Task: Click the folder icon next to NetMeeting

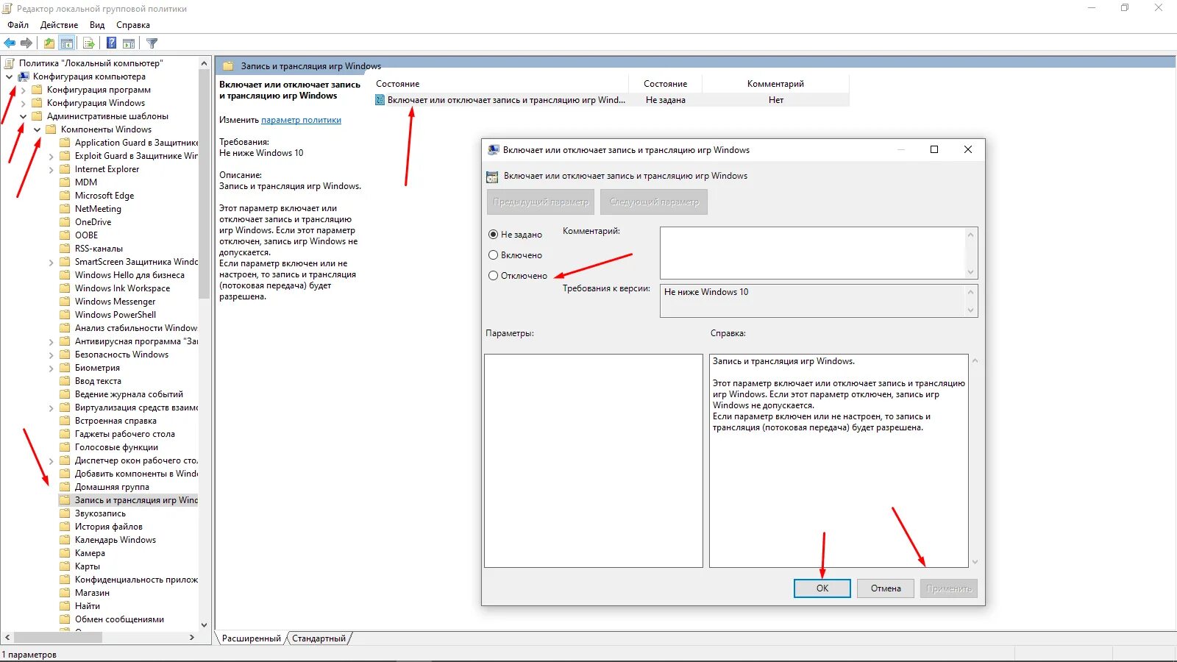Action: [65, 209]
